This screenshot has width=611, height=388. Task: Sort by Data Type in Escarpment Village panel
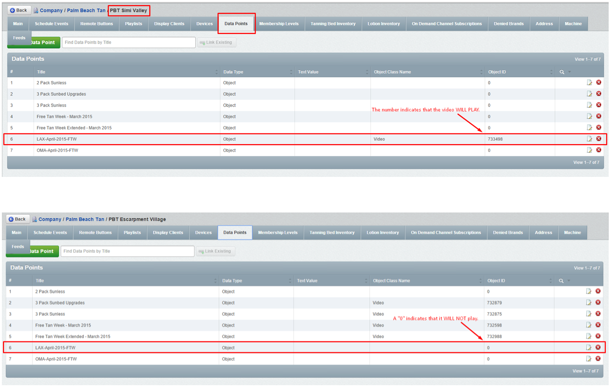257,280
